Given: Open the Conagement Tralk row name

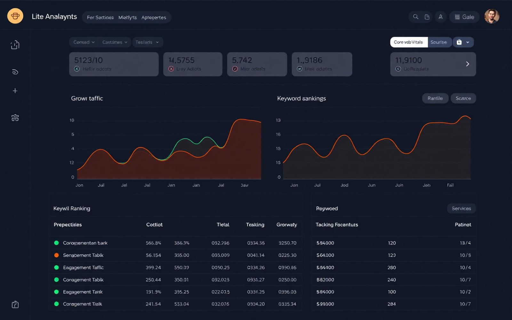Looking at the screenshot, I should click(x=83, y=304).
